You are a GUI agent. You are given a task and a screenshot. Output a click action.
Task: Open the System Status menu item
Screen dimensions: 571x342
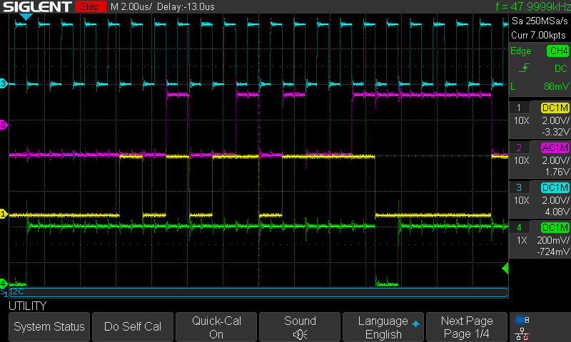click(49, 327)
